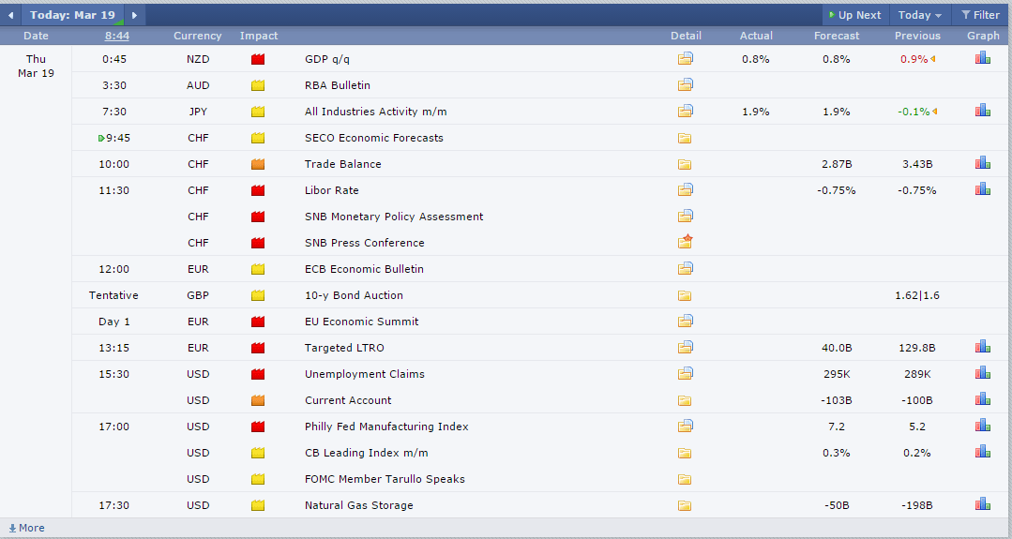Click Up Next button
The width and height of the screenshot is (1012, 539).
tap(855, 15)
